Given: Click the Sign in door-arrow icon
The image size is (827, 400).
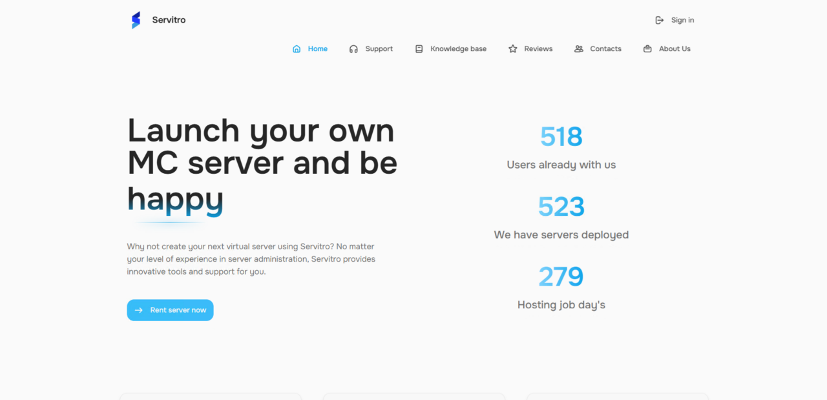Looking at the screenshot, I should pyautogui.click(x=660, y=20).
